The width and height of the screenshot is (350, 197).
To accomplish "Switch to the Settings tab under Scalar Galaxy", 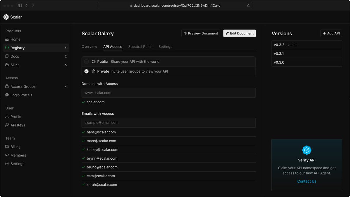I will click(165, 47).
